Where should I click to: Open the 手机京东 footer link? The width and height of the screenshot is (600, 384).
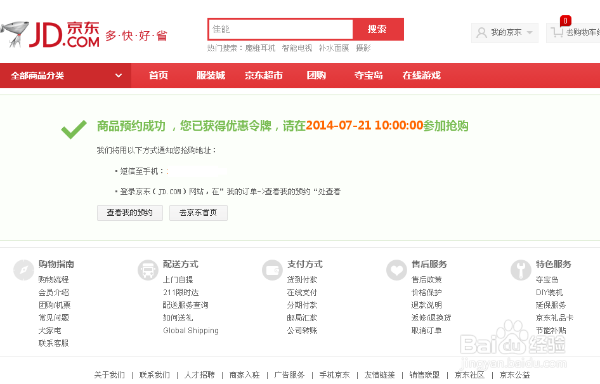(334, 375)
